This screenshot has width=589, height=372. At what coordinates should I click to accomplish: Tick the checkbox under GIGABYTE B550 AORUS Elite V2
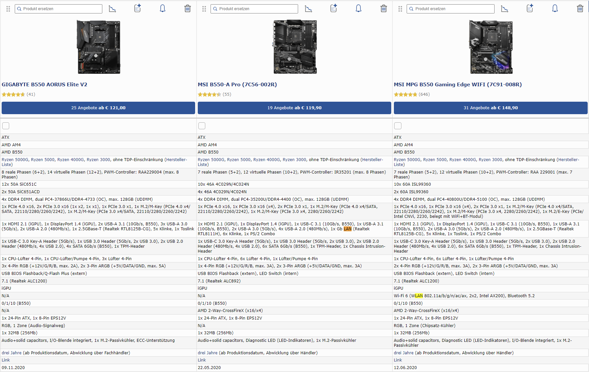point(6,126)
